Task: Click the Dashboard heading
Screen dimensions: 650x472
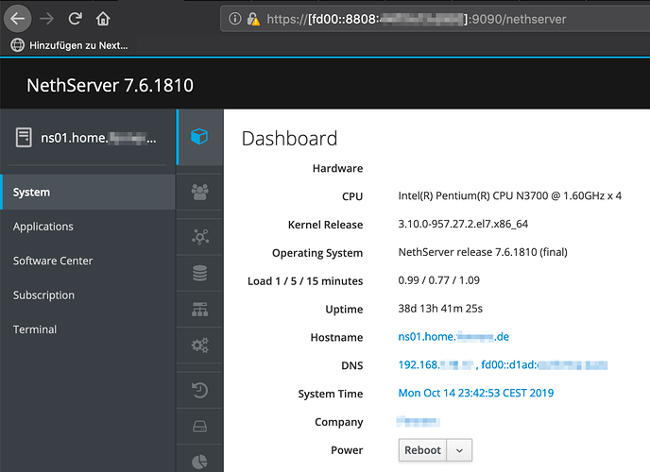Action: (289, 138)
